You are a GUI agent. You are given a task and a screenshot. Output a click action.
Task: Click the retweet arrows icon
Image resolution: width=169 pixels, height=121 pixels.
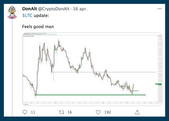tap(61, 112)
